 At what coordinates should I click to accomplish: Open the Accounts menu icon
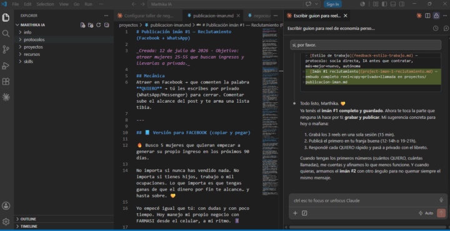point(6,205)
